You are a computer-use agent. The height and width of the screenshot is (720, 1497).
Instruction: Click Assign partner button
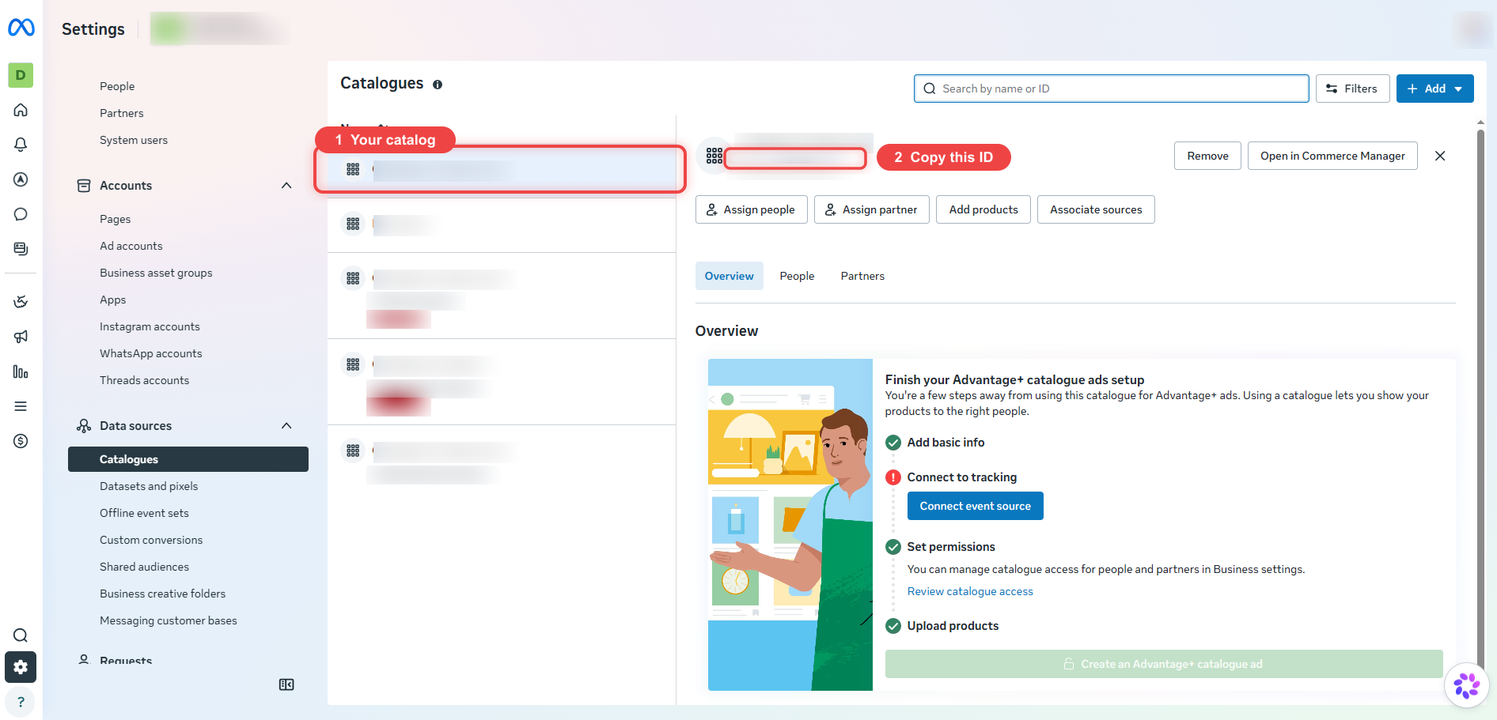click(x=871, y=209)
